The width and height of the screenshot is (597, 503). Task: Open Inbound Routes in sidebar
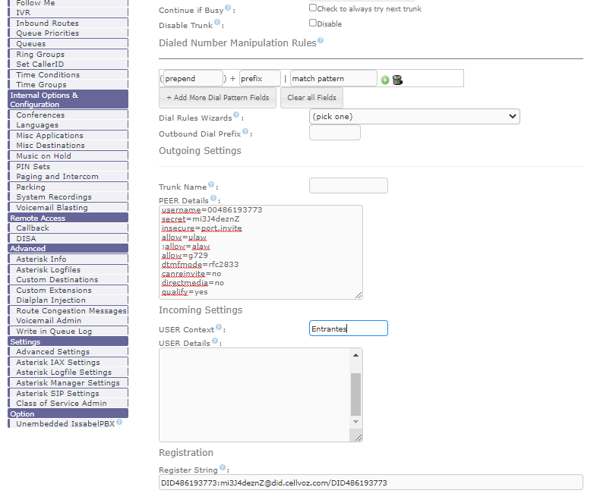pyautogui.click(x=48, y=24)
